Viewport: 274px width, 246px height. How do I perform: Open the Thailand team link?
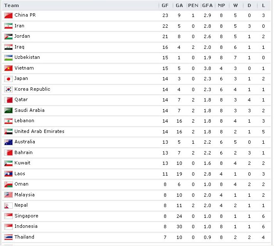24,237
